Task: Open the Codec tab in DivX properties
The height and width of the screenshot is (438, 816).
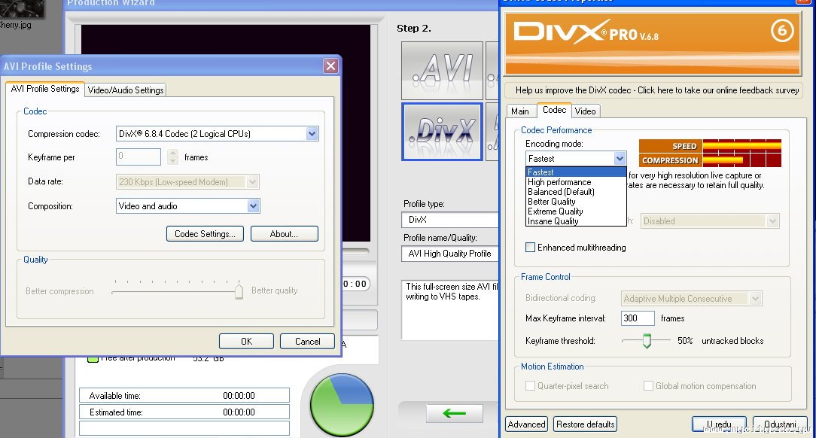Action: pyautogui.click(x=554, y=110)
